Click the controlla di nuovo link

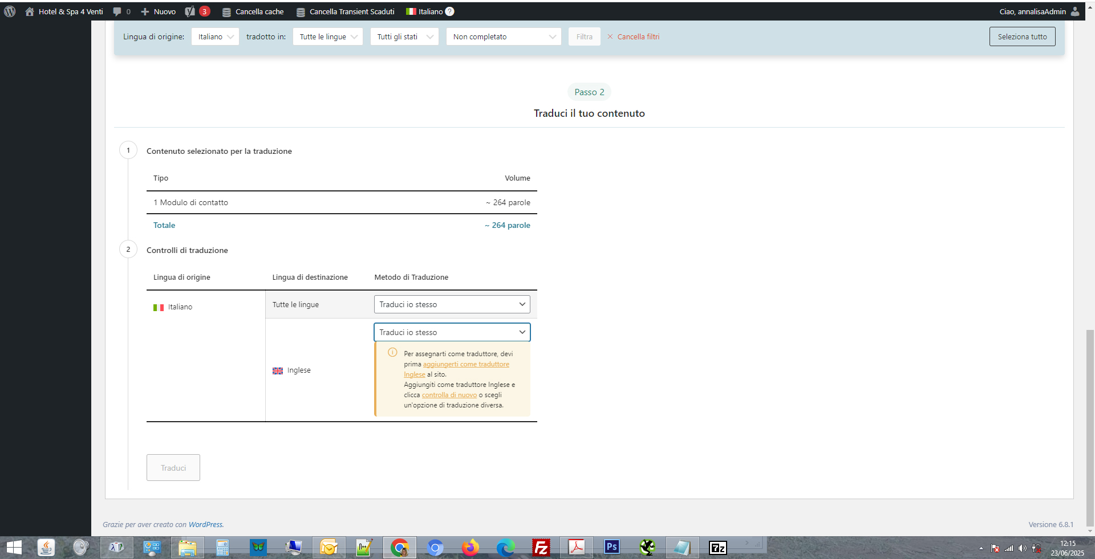449,395
